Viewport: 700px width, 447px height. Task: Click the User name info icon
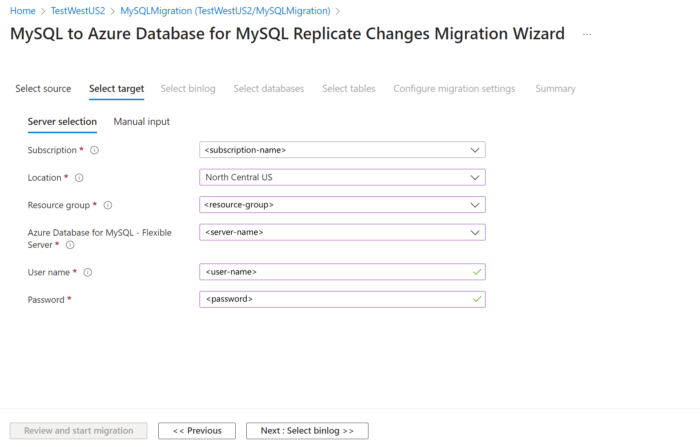click(88, 272)
